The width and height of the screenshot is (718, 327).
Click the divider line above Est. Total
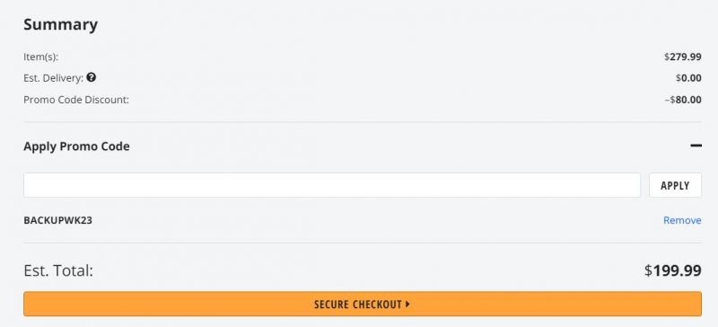click(363, 243)
